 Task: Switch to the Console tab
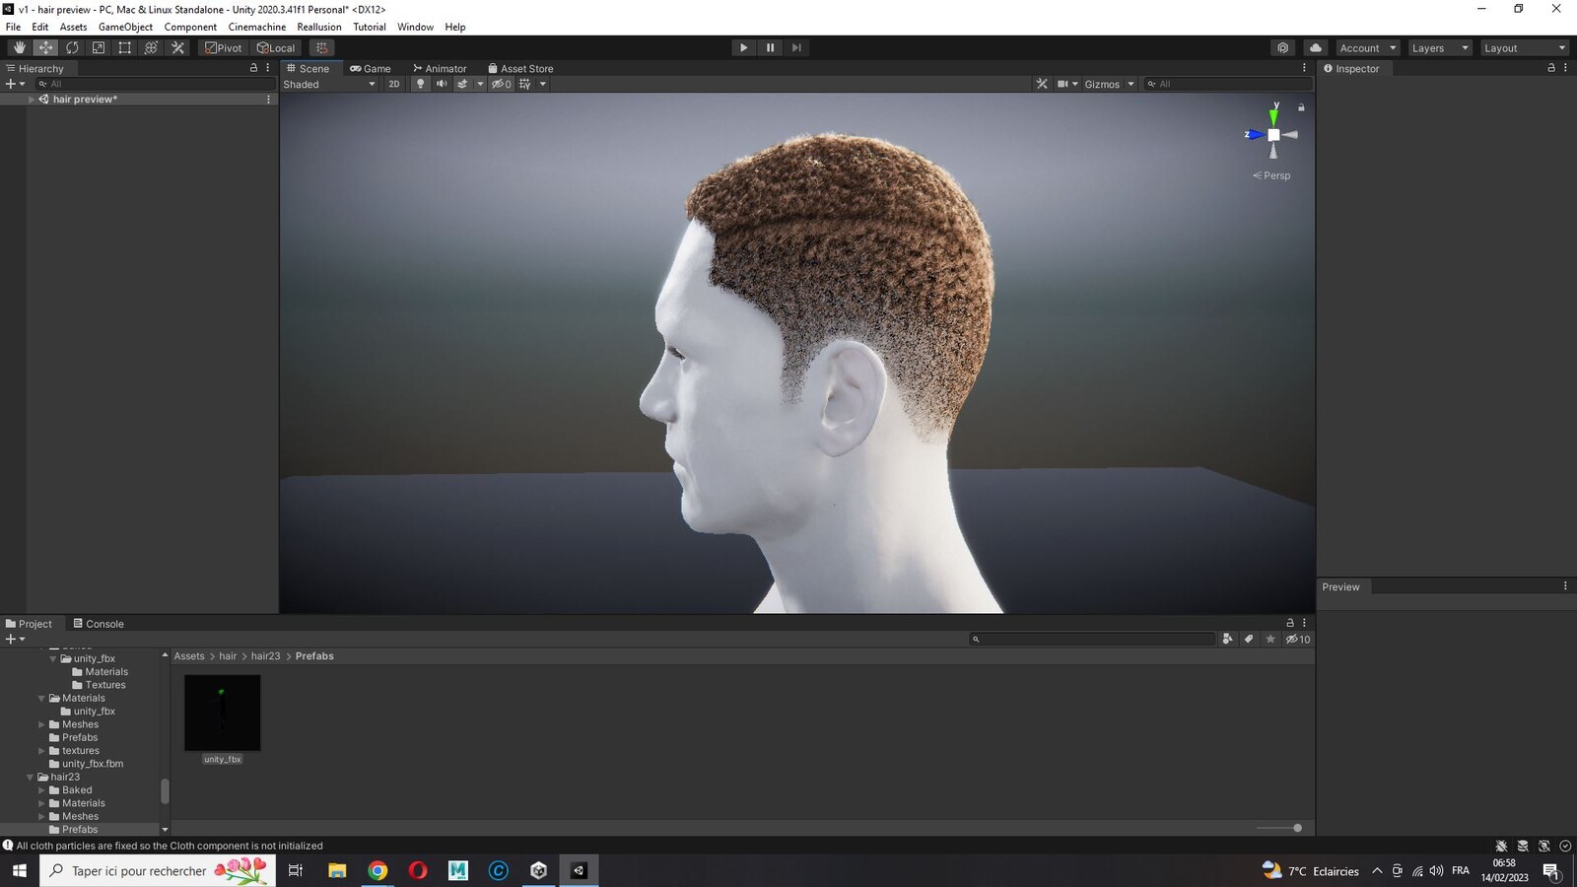pos(99,624)
